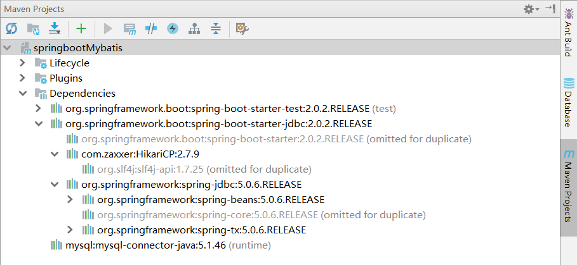The width and height of the screenshot is (577, 265).
Task: Toggle Skip Tests mode lightning icon
Action: (173, 28)
